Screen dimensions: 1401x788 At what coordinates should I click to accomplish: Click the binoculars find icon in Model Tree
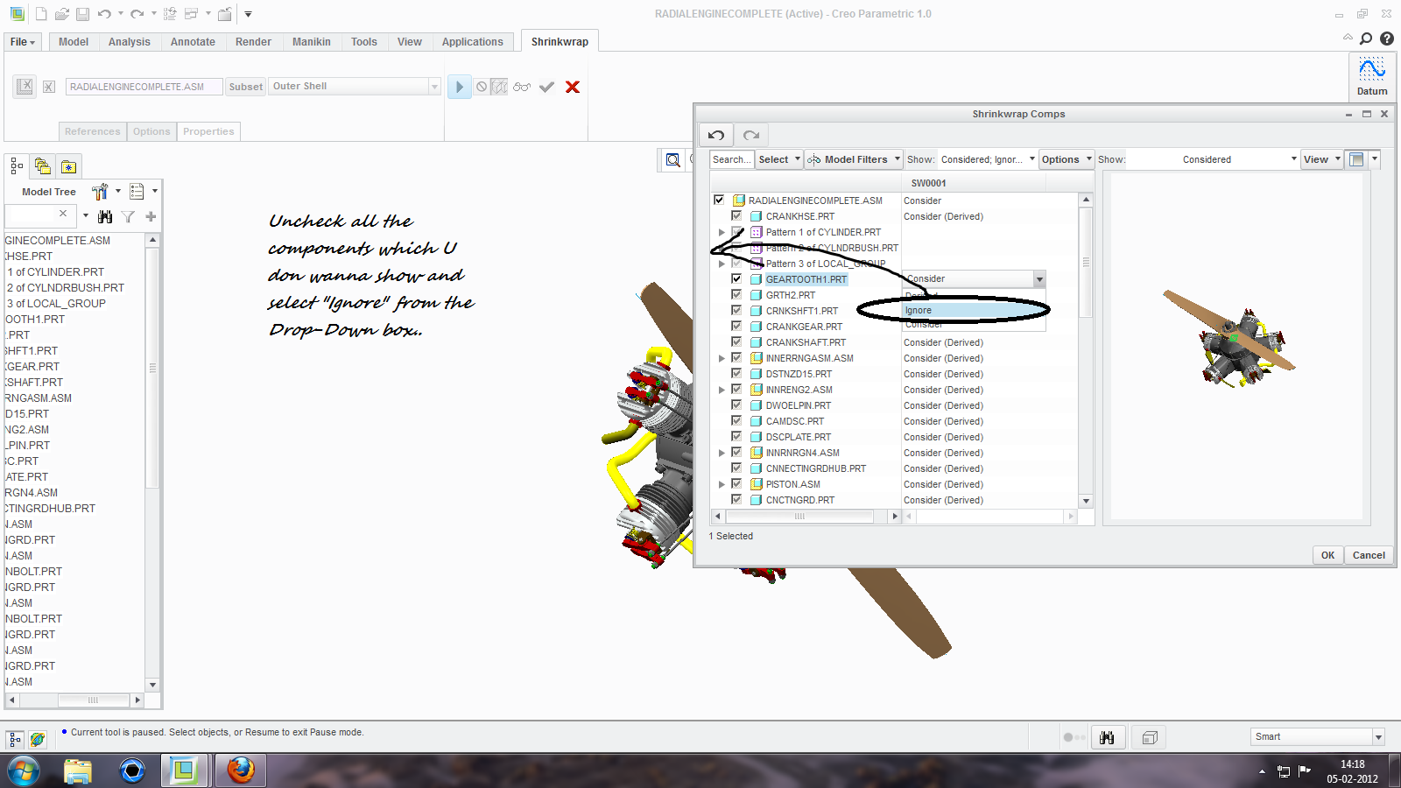[105, 216]
